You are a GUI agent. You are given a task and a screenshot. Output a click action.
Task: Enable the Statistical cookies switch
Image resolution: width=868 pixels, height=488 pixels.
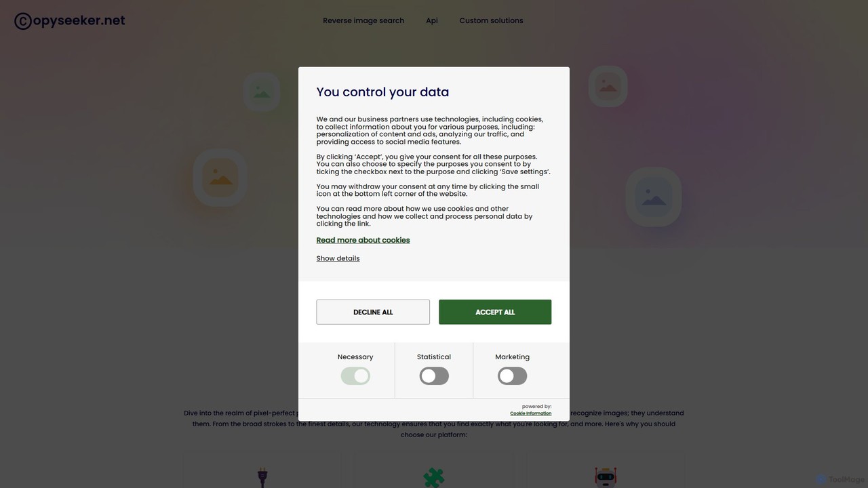(x=434, y=376)
